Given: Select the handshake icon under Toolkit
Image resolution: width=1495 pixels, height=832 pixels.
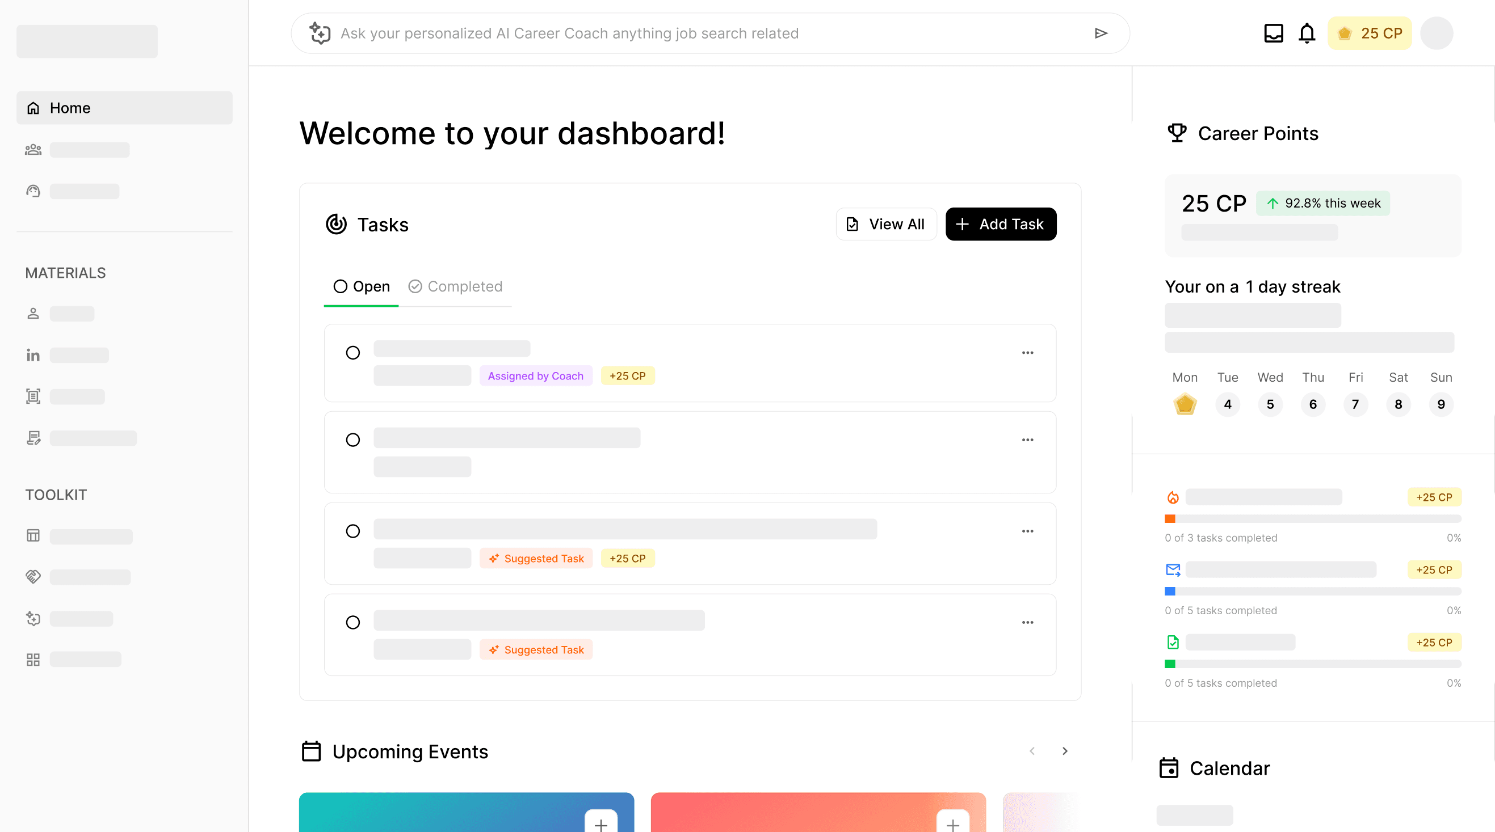Looking at the screenshot, I should pyautogui.click(x=33, y=576).
